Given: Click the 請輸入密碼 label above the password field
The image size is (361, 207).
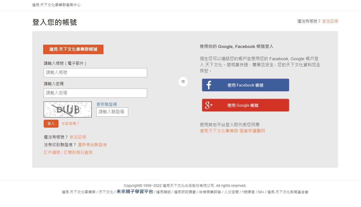Looking at the screenshot, I should tap(54, 84).
